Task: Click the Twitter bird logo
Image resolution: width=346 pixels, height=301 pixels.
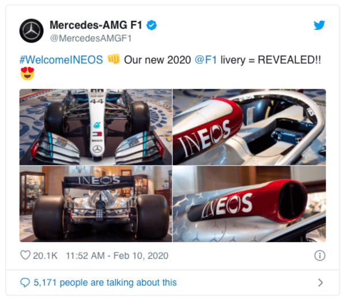Action: (x=319, y=25)
